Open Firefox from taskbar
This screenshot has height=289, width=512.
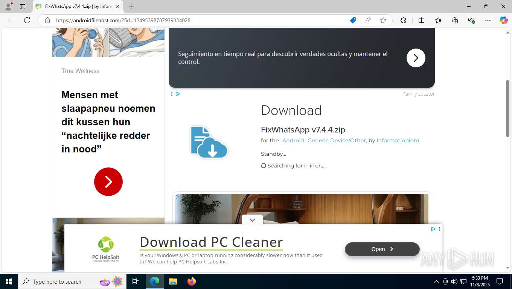(x=192, y=281)
